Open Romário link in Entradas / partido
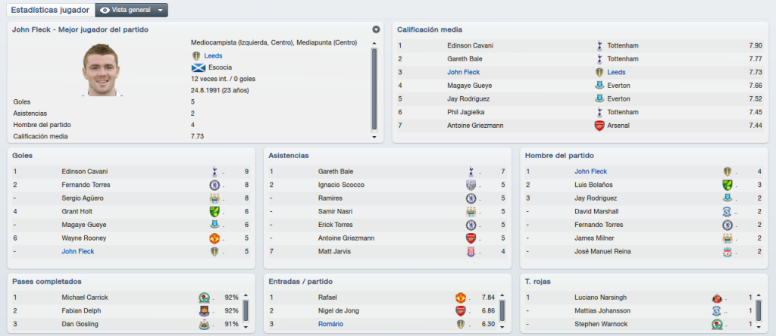 330,324
